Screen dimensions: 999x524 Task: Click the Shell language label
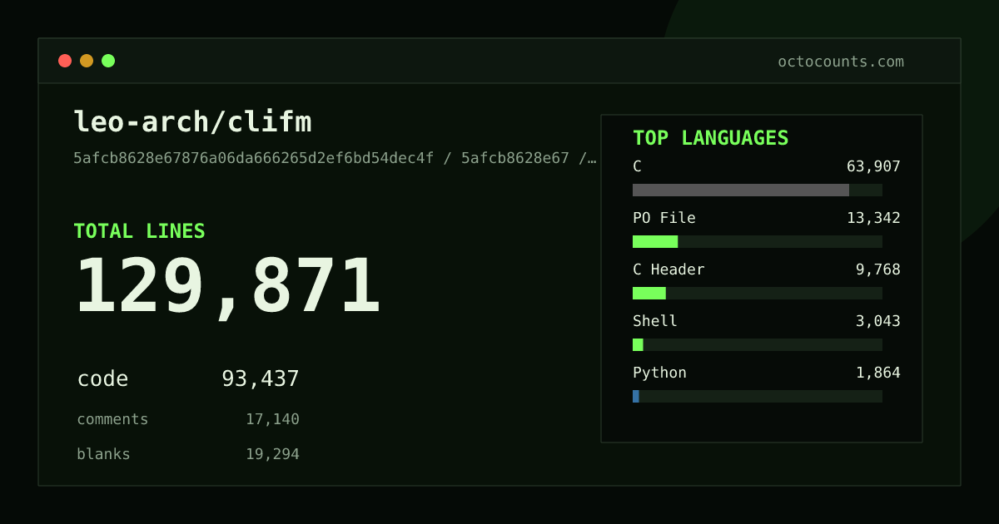[x=655, y=321]
